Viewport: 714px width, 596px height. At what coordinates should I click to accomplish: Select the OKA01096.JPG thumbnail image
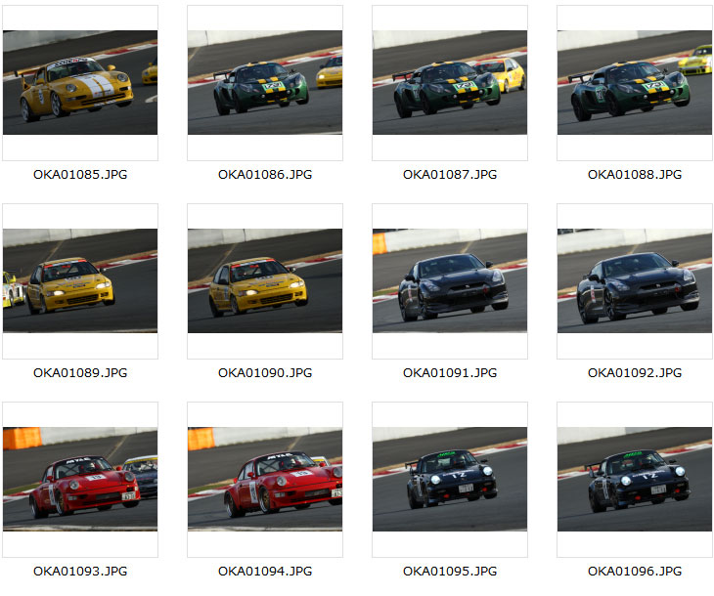635,479
